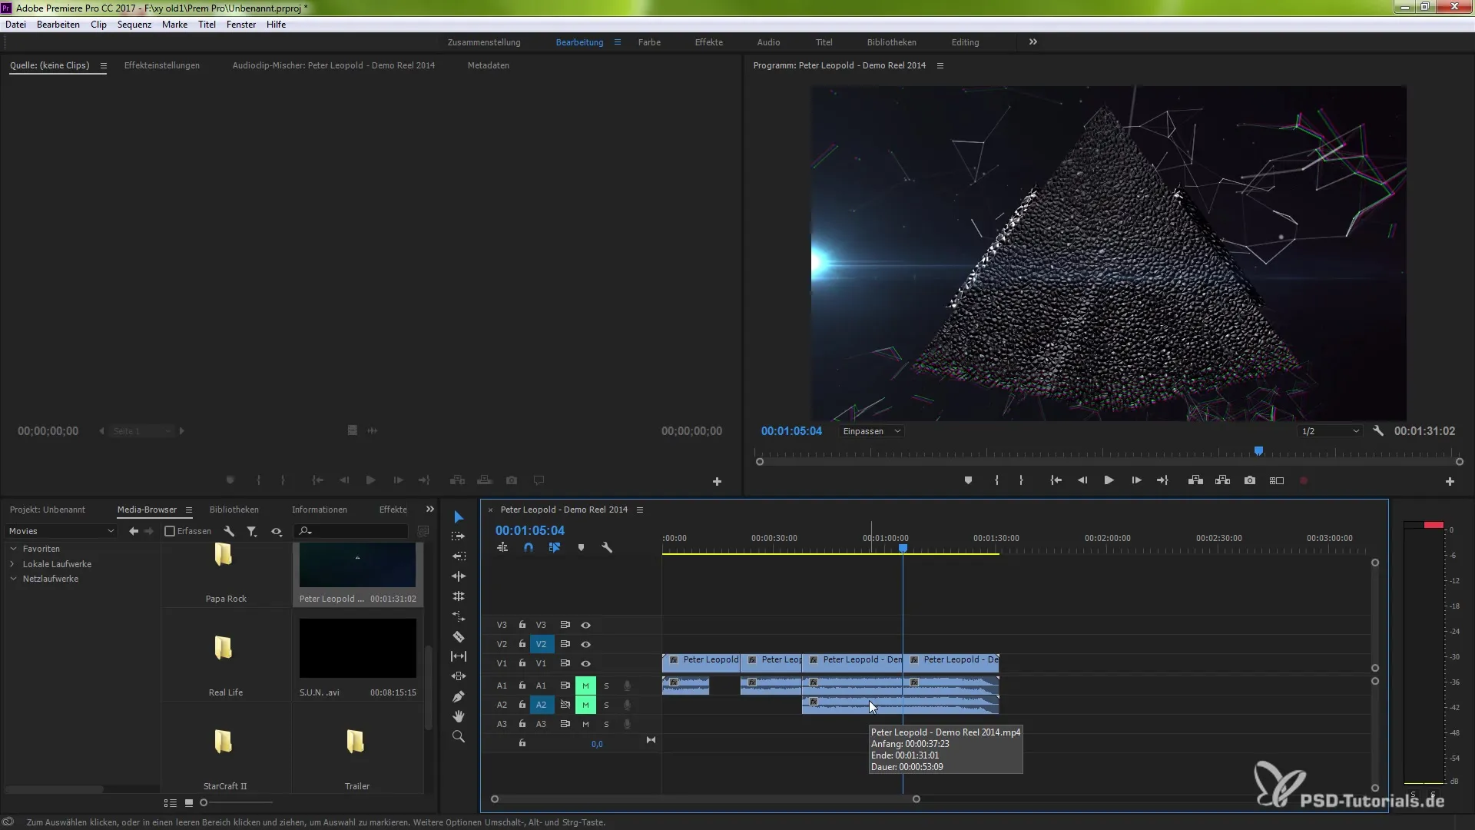1475x830 pixels.
Task: Open Program monitor wrench settings
Action: [1378, 431]
